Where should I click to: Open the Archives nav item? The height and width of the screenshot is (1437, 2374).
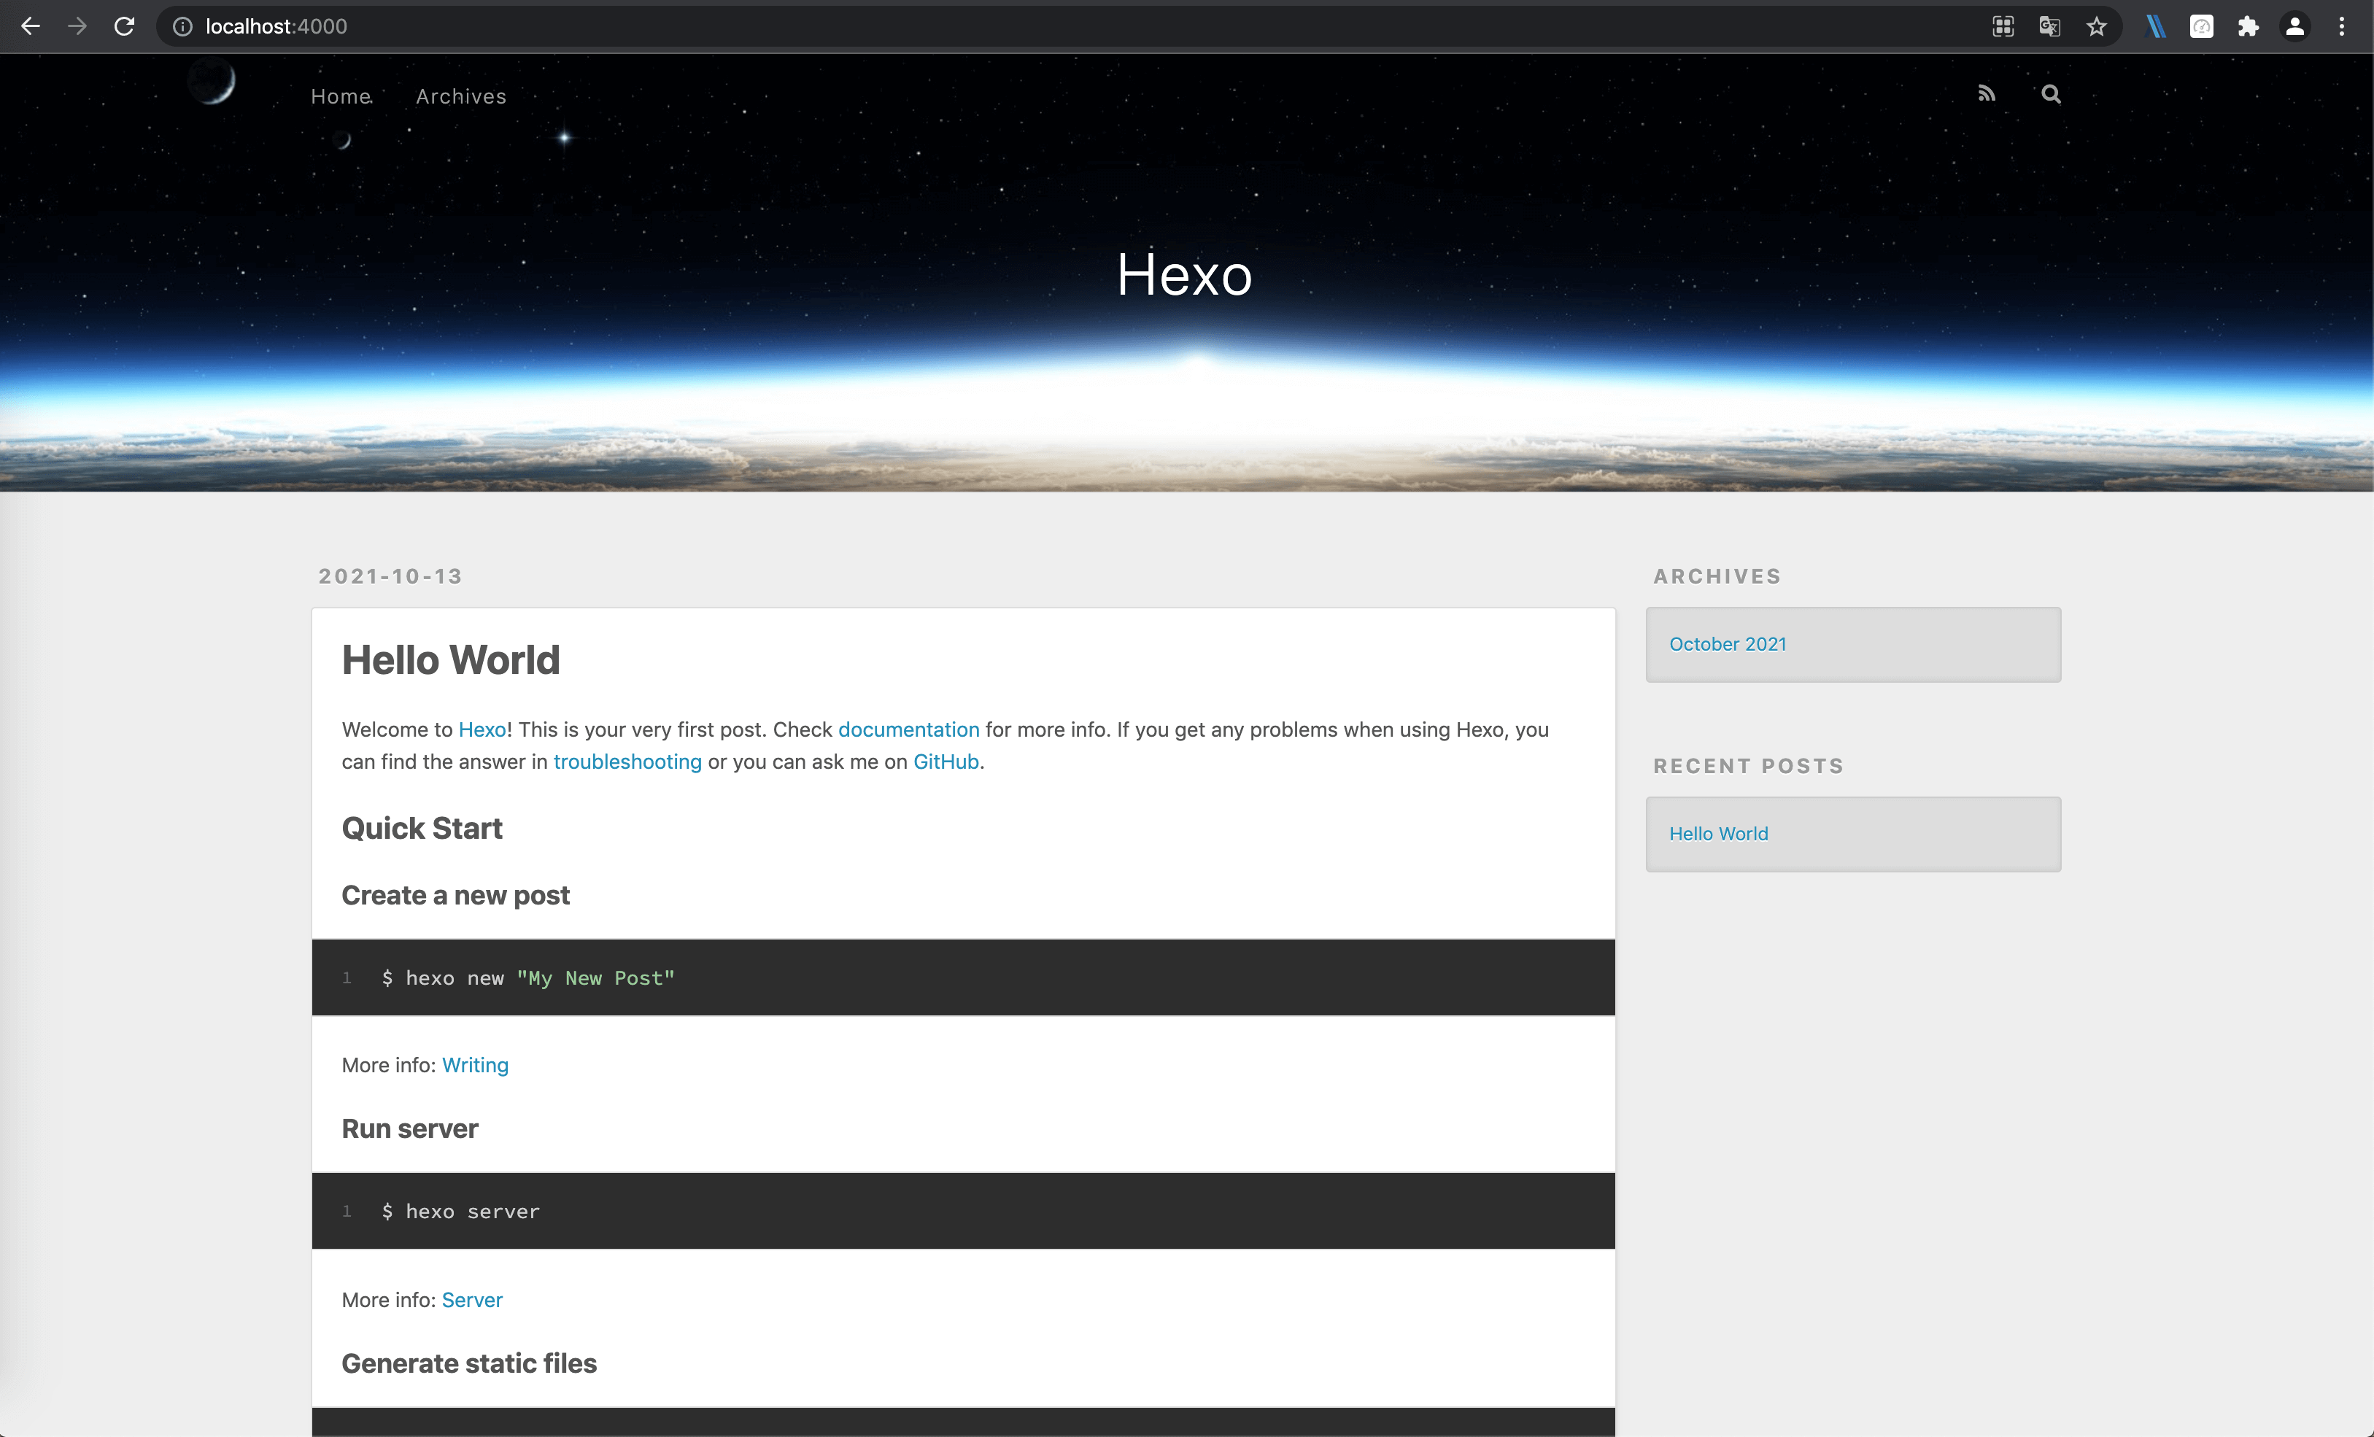click(x=460, y=96)
